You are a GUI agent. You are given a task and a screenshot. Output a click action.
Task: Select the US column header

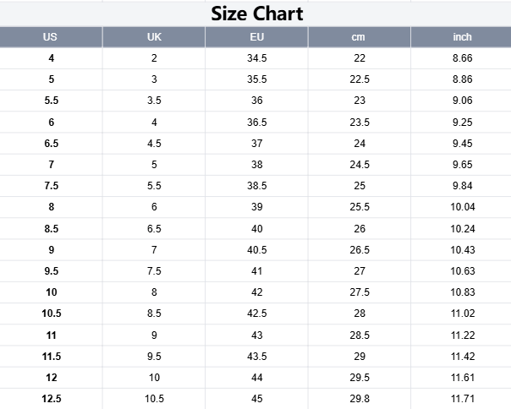[51, 37]
